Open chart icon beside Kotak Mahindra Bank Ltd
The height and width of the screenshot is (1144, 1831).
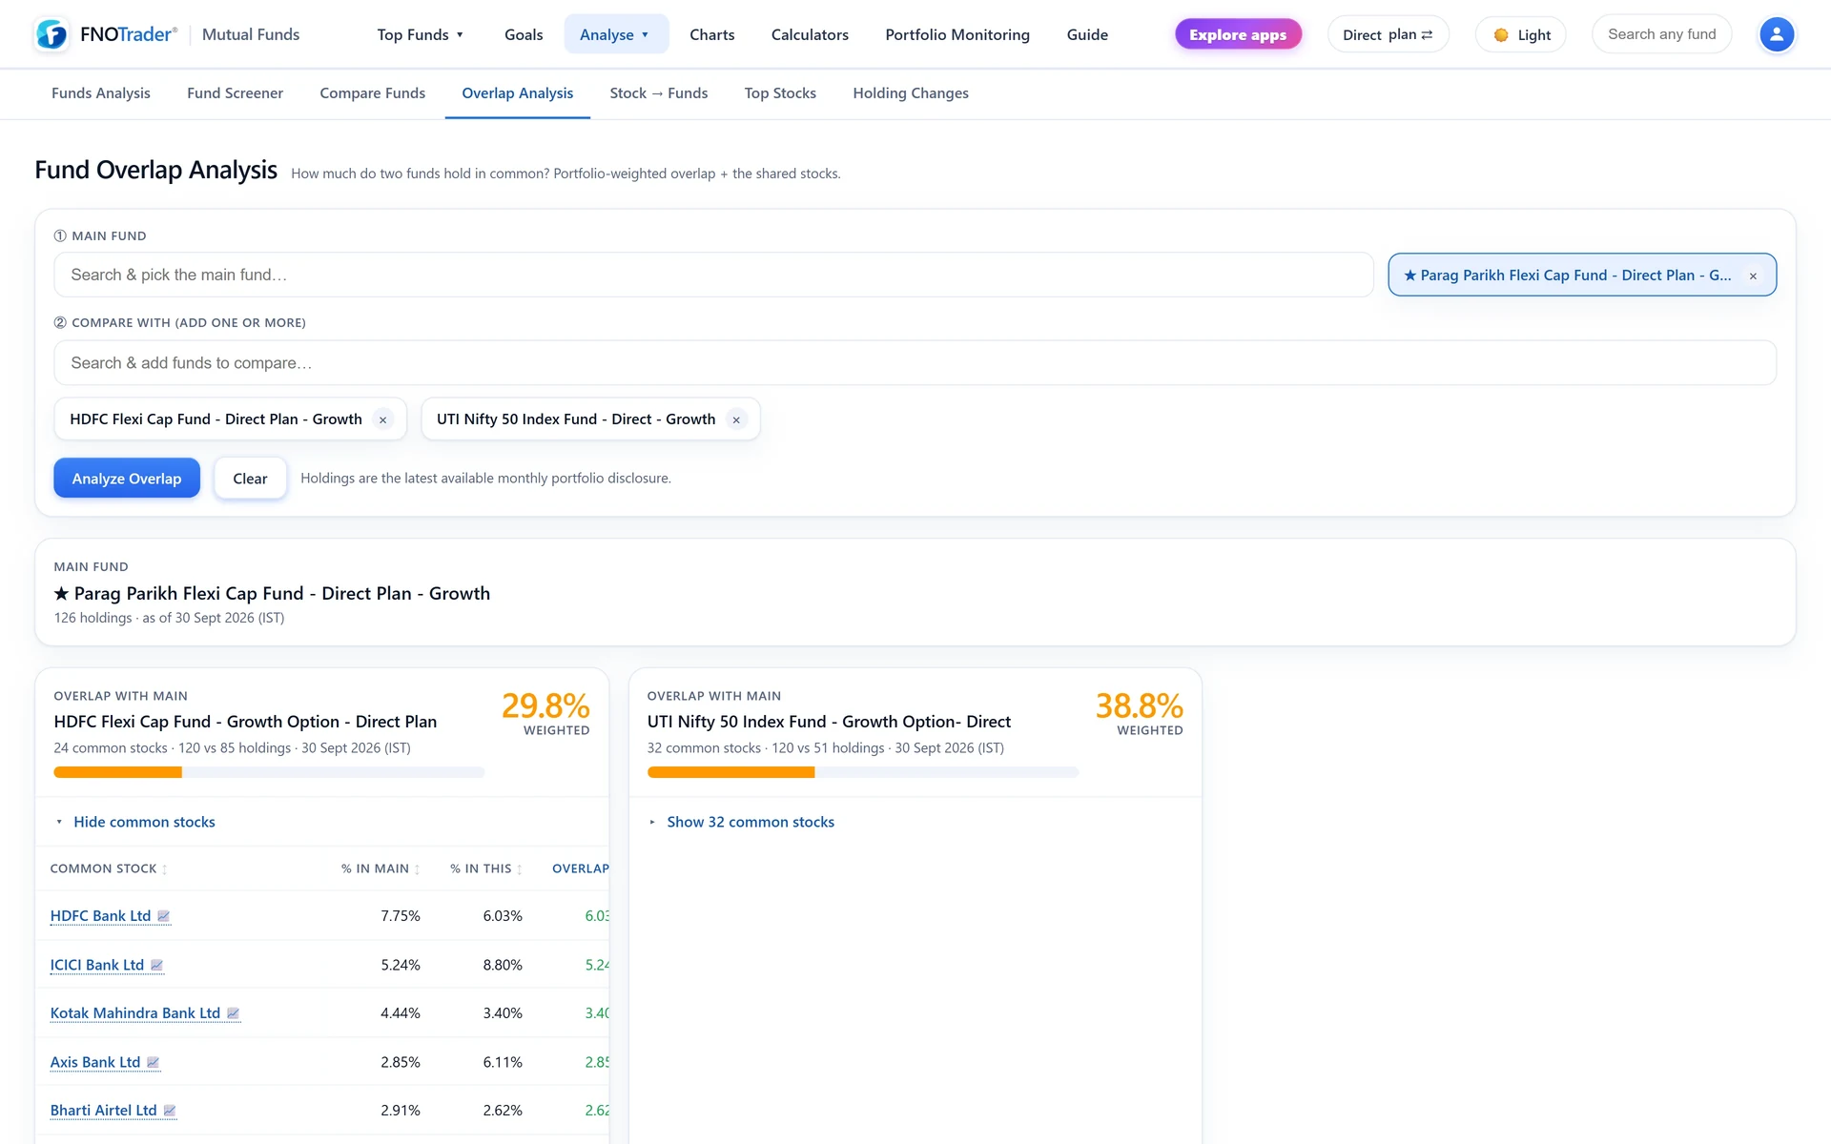coord(233,1013)
